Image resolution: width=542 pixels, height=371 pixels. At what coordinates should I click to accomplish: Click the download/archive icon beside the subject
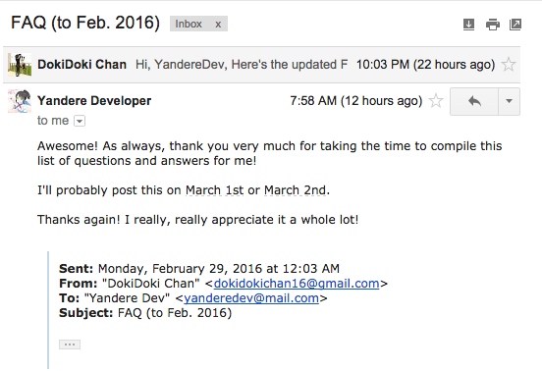click(468, 25)
